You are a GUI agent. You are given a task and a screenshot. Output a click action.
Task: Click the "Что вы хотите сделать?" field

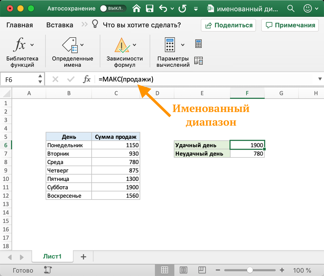pyautogui.click(x=142, y=25)
